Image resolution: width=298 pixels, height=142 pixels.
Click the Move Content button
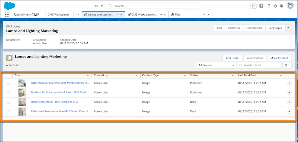click(279, 58)
